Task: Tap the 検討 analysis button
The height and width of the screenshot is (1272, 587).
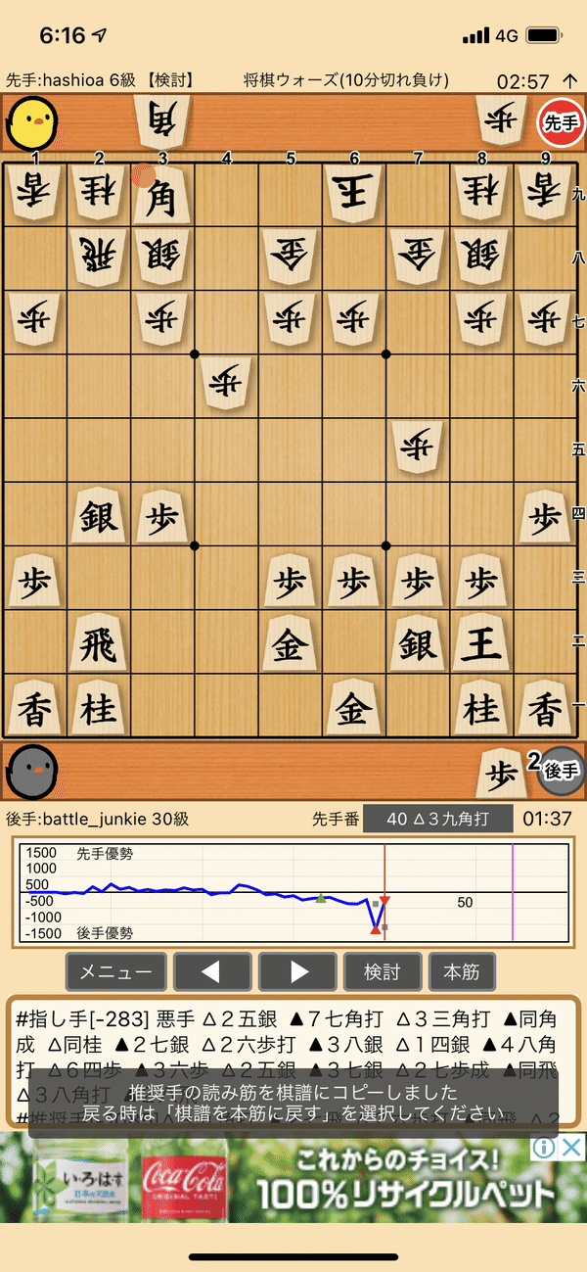Action: [383, 972]
